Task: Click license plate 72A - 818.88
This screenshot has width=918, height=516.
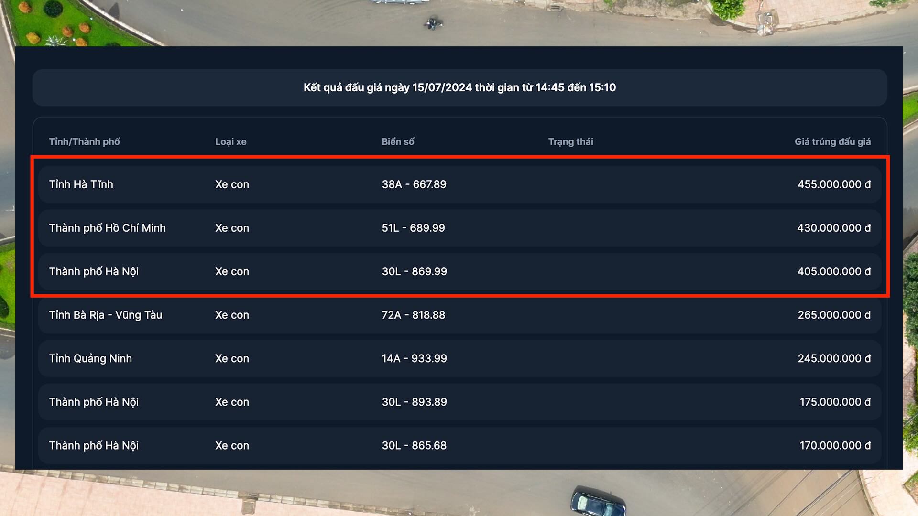Action: pyautogui.click(x=413, y=315)
